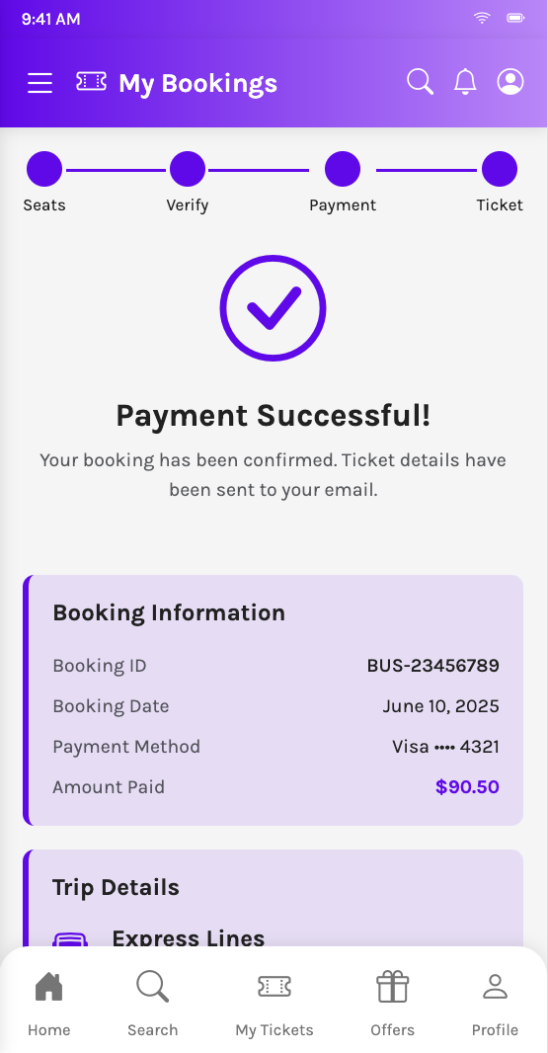The width and height of the screenshot is (548, 1053).
Task: Tap the Wi-Fi status icon
Action: (482, 18)
